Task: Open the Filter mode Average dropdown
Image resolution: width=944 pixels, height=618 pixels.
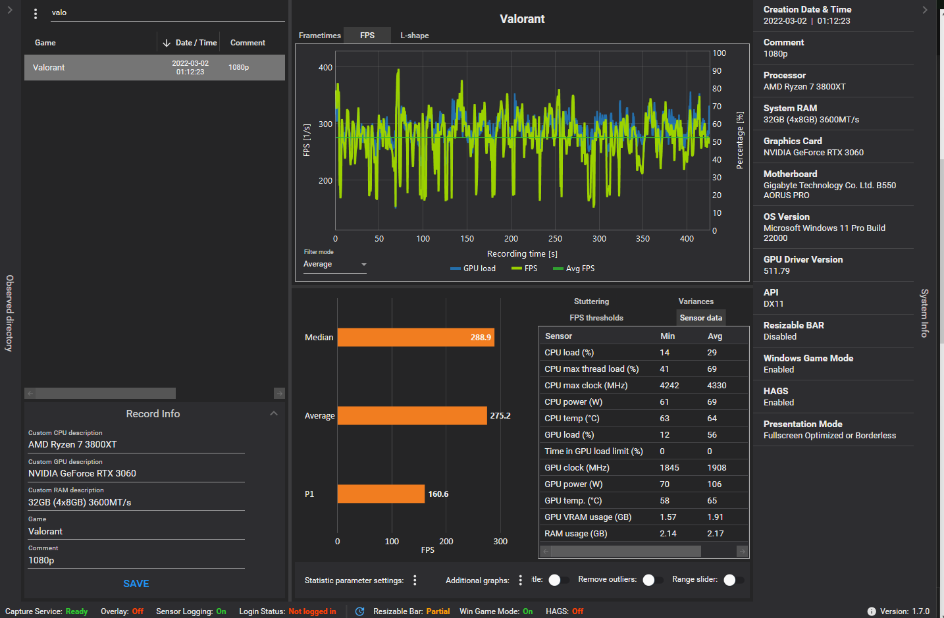Action: (334, 265)
